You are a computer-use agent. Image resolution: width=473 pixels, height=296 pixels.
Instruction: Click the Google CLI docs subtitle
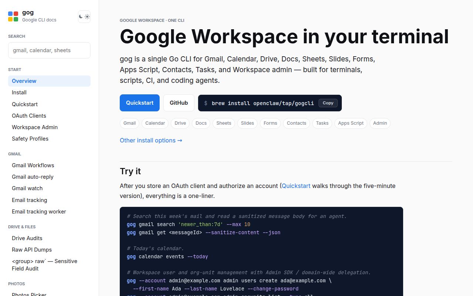click(x=39, y=20)
